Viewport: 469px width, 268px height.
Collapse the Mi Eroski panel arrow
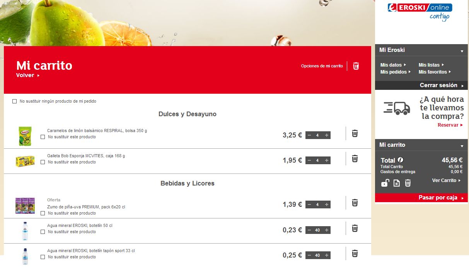pyautogui.click(x=462, y=51)
